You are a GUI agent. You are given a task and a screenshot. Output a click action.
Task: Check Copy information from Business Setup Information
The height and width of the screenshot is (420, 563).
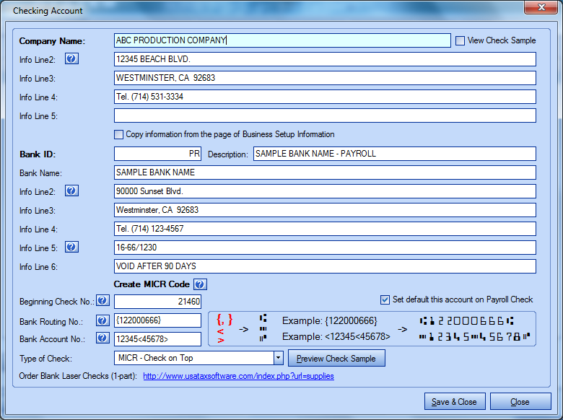119,134
